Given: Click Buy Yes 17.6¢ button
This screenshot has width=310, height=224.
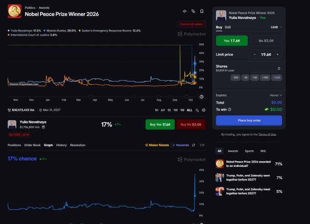Looking at the screenshot, I should [x=160, y=124].
